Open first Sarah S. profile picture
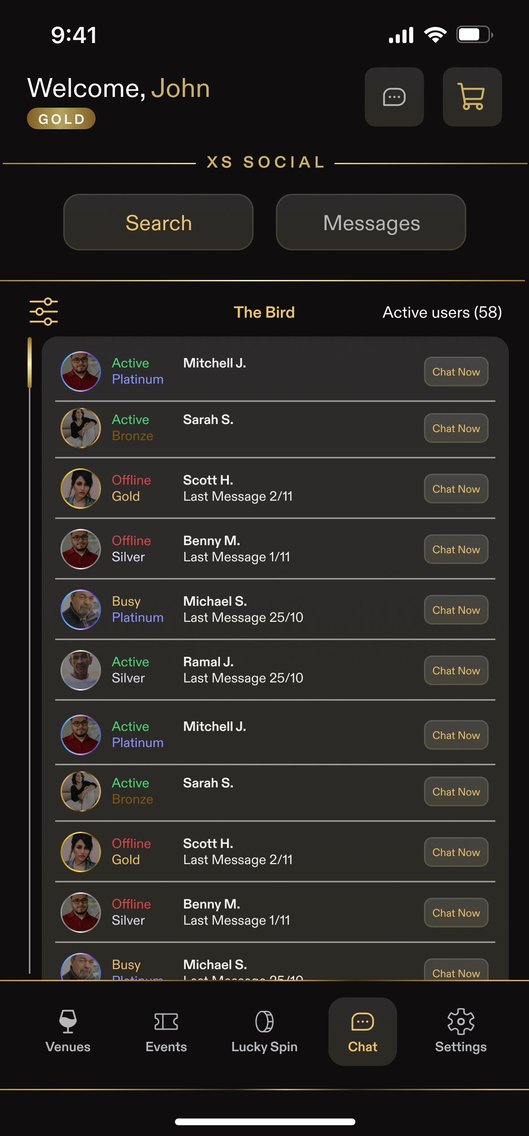This screenshot has width=529, height=1136. [x=81, y=428]
